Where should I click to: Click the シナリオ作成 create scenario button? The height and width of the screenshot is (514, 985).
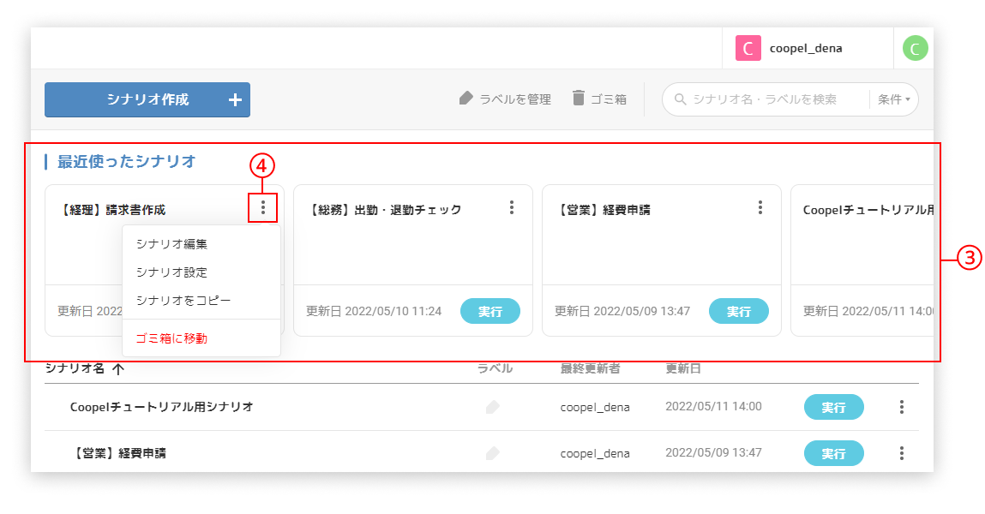tap(147, 99)
